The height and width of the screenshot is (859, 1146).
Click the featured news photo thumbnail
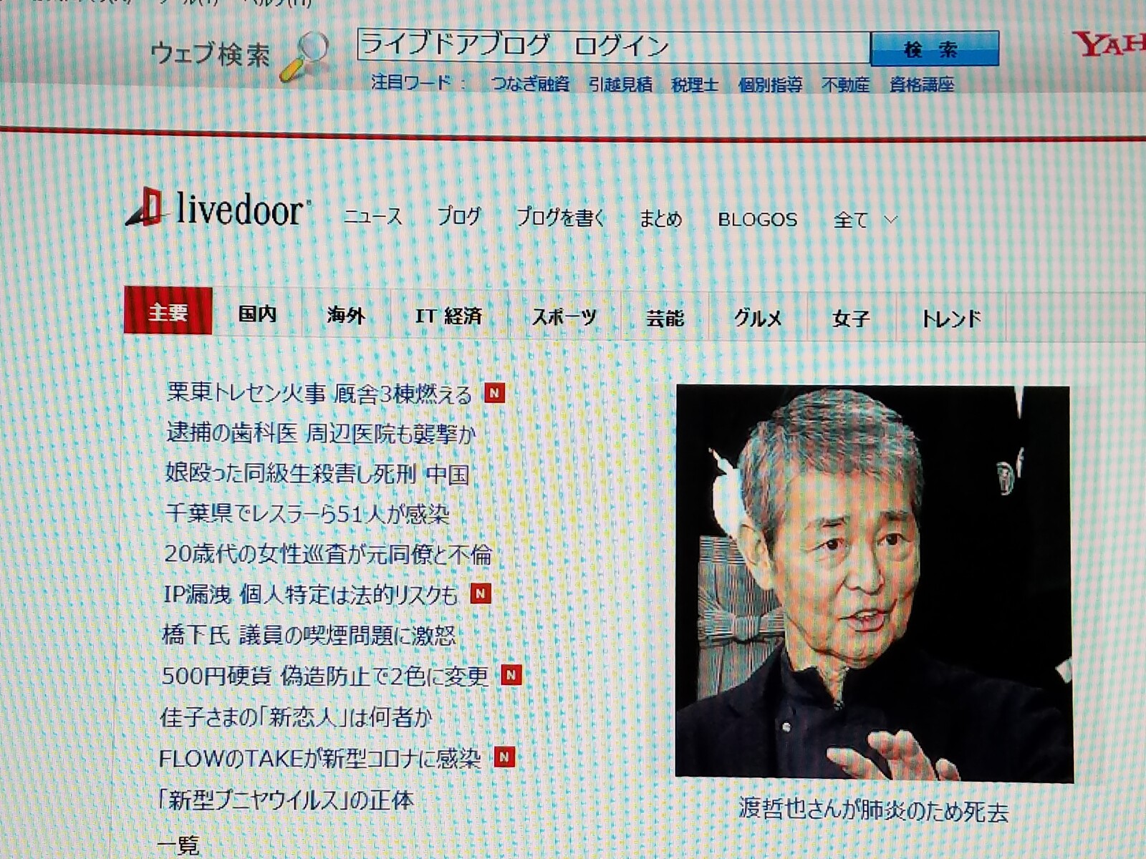click(x=874, y=583)
